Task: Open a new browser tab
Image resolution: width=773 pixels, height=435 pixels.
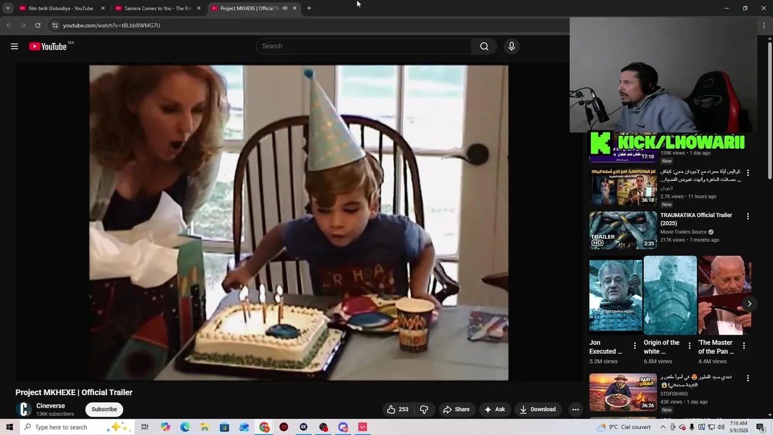Action: pos(309,8)
